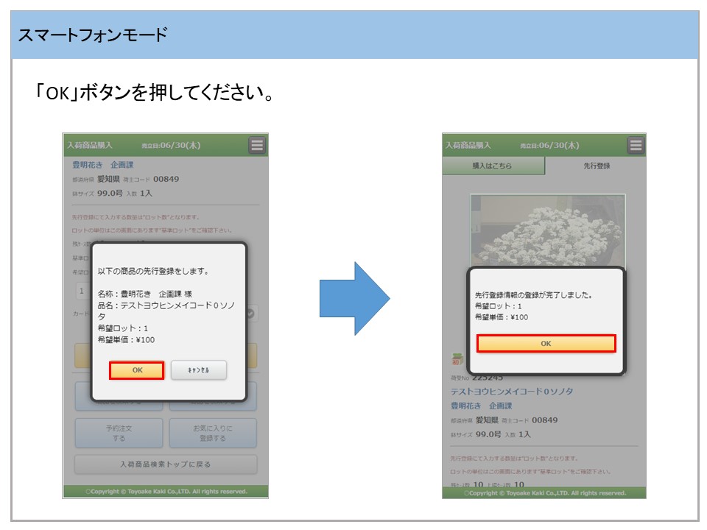This screenshot has height=530, width=707.
Task: Click 豊明花き 企画課 heading on the confirmation screen
Action: click(x=103, y=165)
